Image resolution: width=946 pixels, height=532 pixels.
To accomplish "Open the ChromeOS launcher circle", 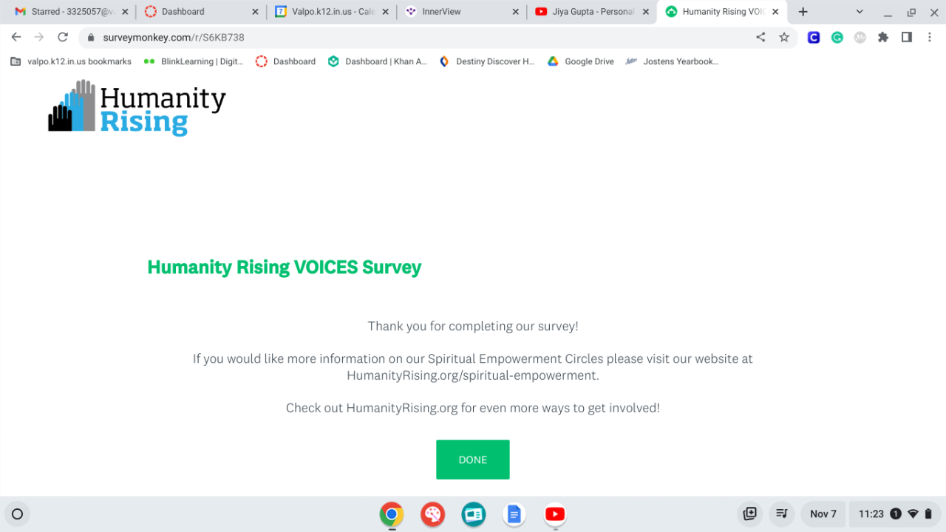I will (x=18, y=514).
